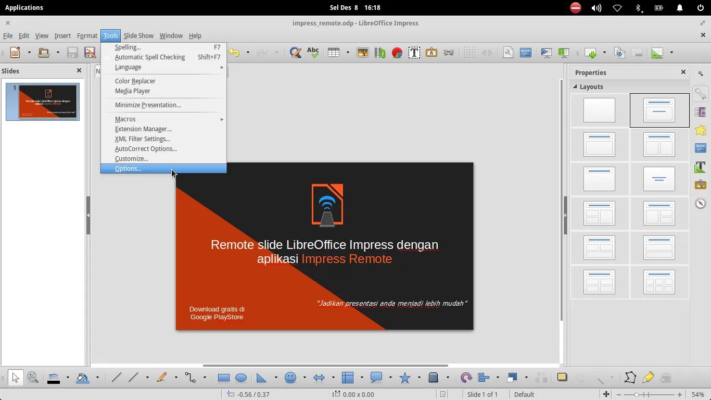
Task: Click the Spelling check Abc icon
Action: [x=313, y=52]
